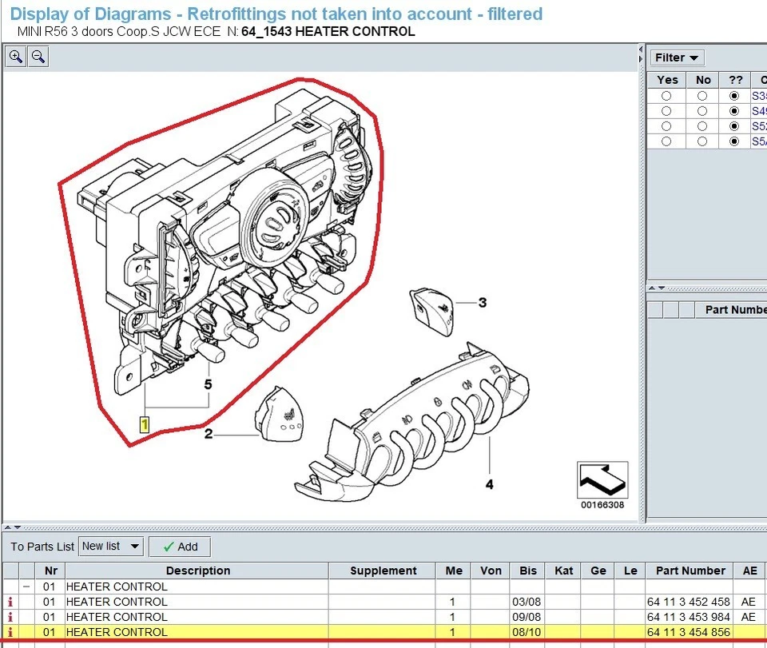This screenshot has width=767, height=648.
Task: Click Bis date 08/10 cell
Action: tap(527, 632)
